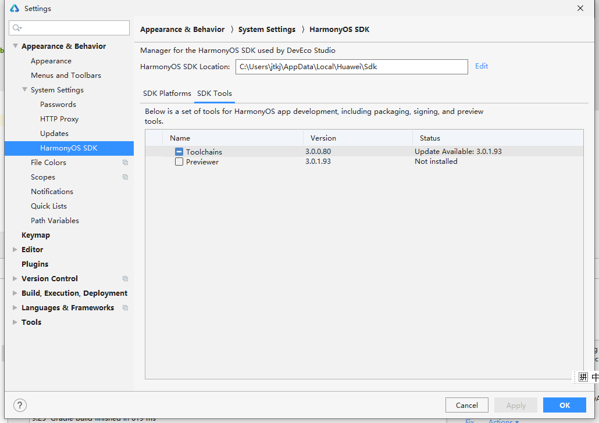
Task: Click 'Update Available: 3.0.1.93' status cell
Action: pos(458,152)
